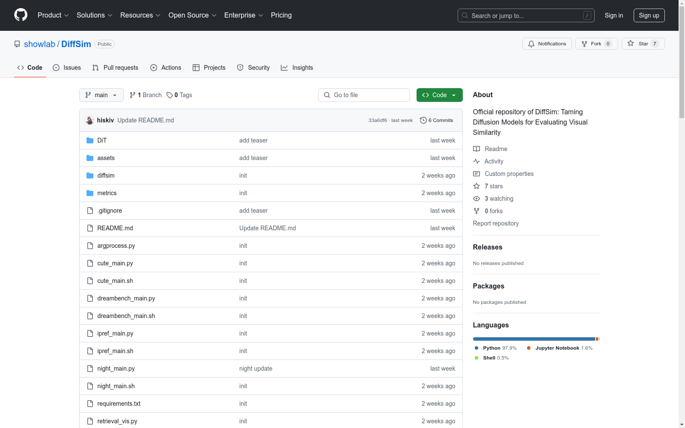Viewport: 685px width, 428px height.
Task: Click the DiT folder icon
Action: point(90,140)
